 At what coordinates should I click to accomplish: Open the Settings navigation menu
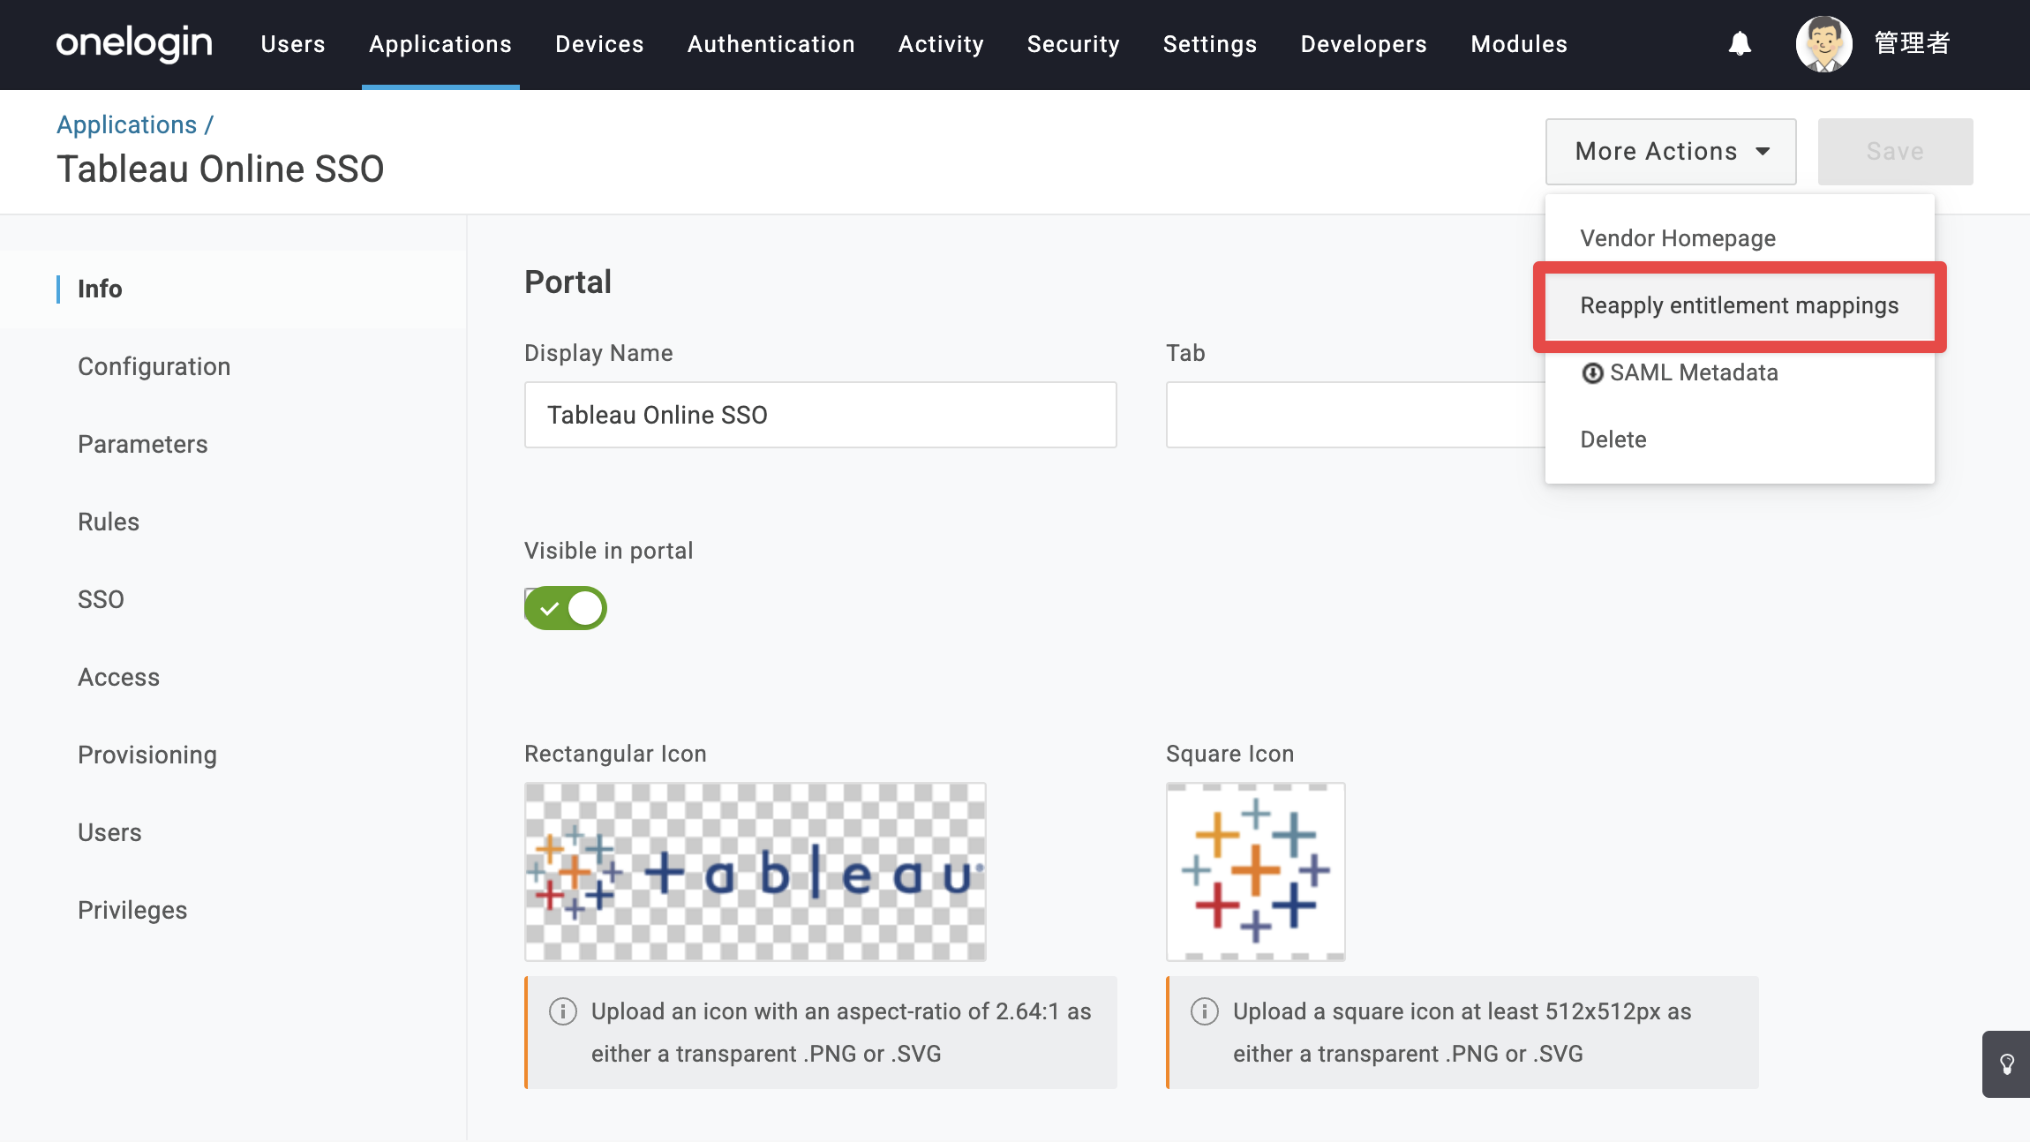1210,44
